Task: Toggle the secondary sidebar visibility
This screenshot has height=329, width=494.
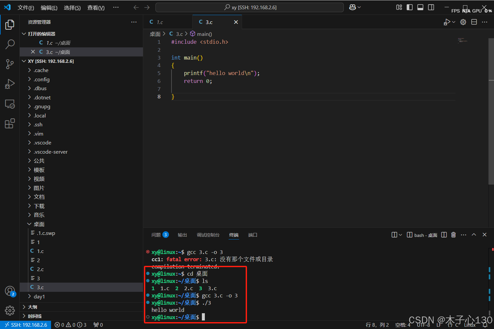Action: pos(431,7)
